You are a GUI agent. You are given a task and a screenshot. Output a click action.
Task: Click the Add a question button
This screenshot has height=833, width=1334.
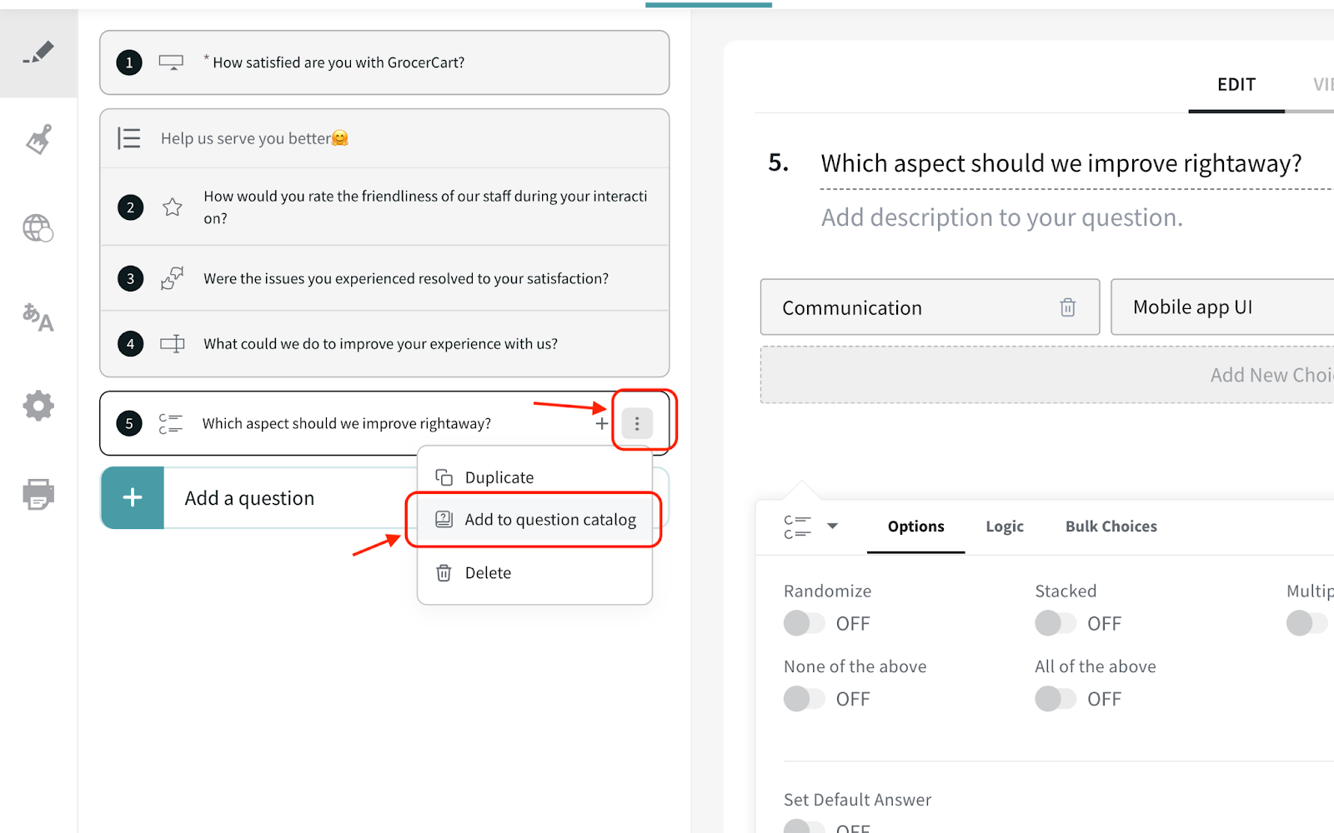click(x=250, y=498)
